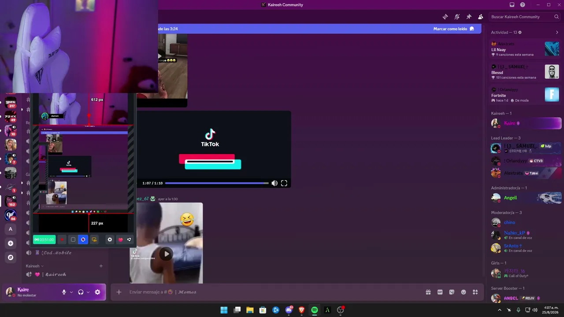Open File Explorer from taskbar
The image size is (564, 317).
pyautogui.click(x=250, y=310)
